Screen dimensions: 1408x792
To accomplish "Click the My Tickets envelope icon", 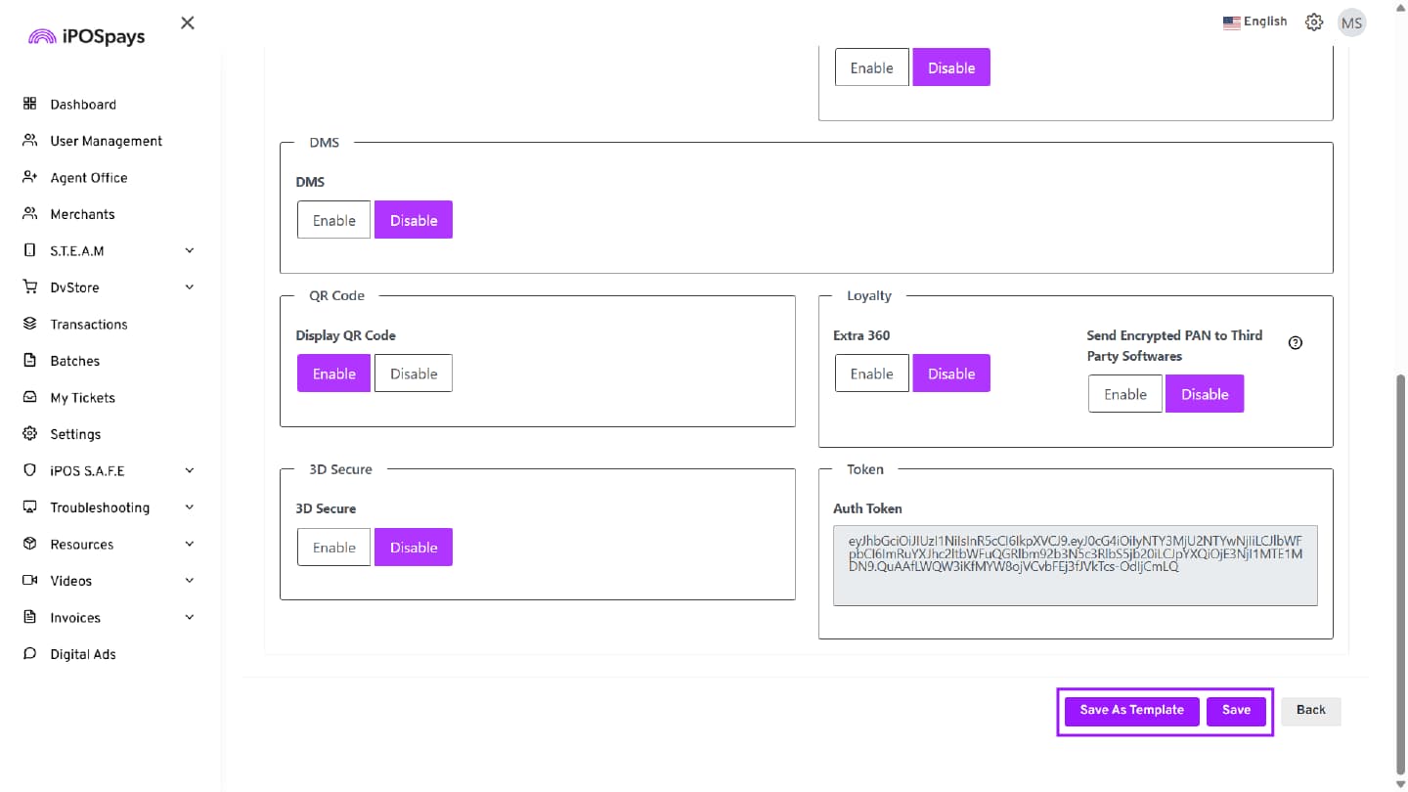I will click(x=29, y=397).
